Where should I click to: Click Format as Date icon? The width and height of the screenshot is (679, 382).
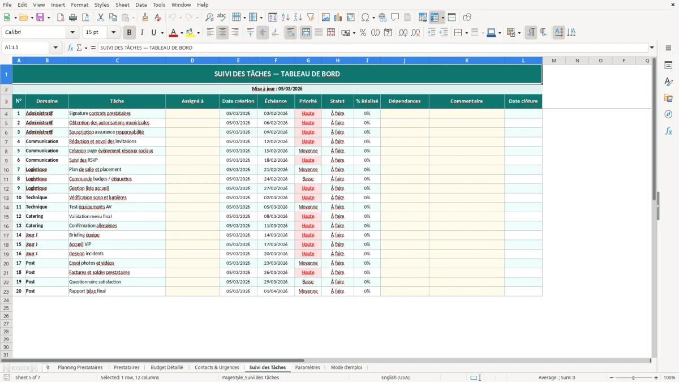point(388,33)
